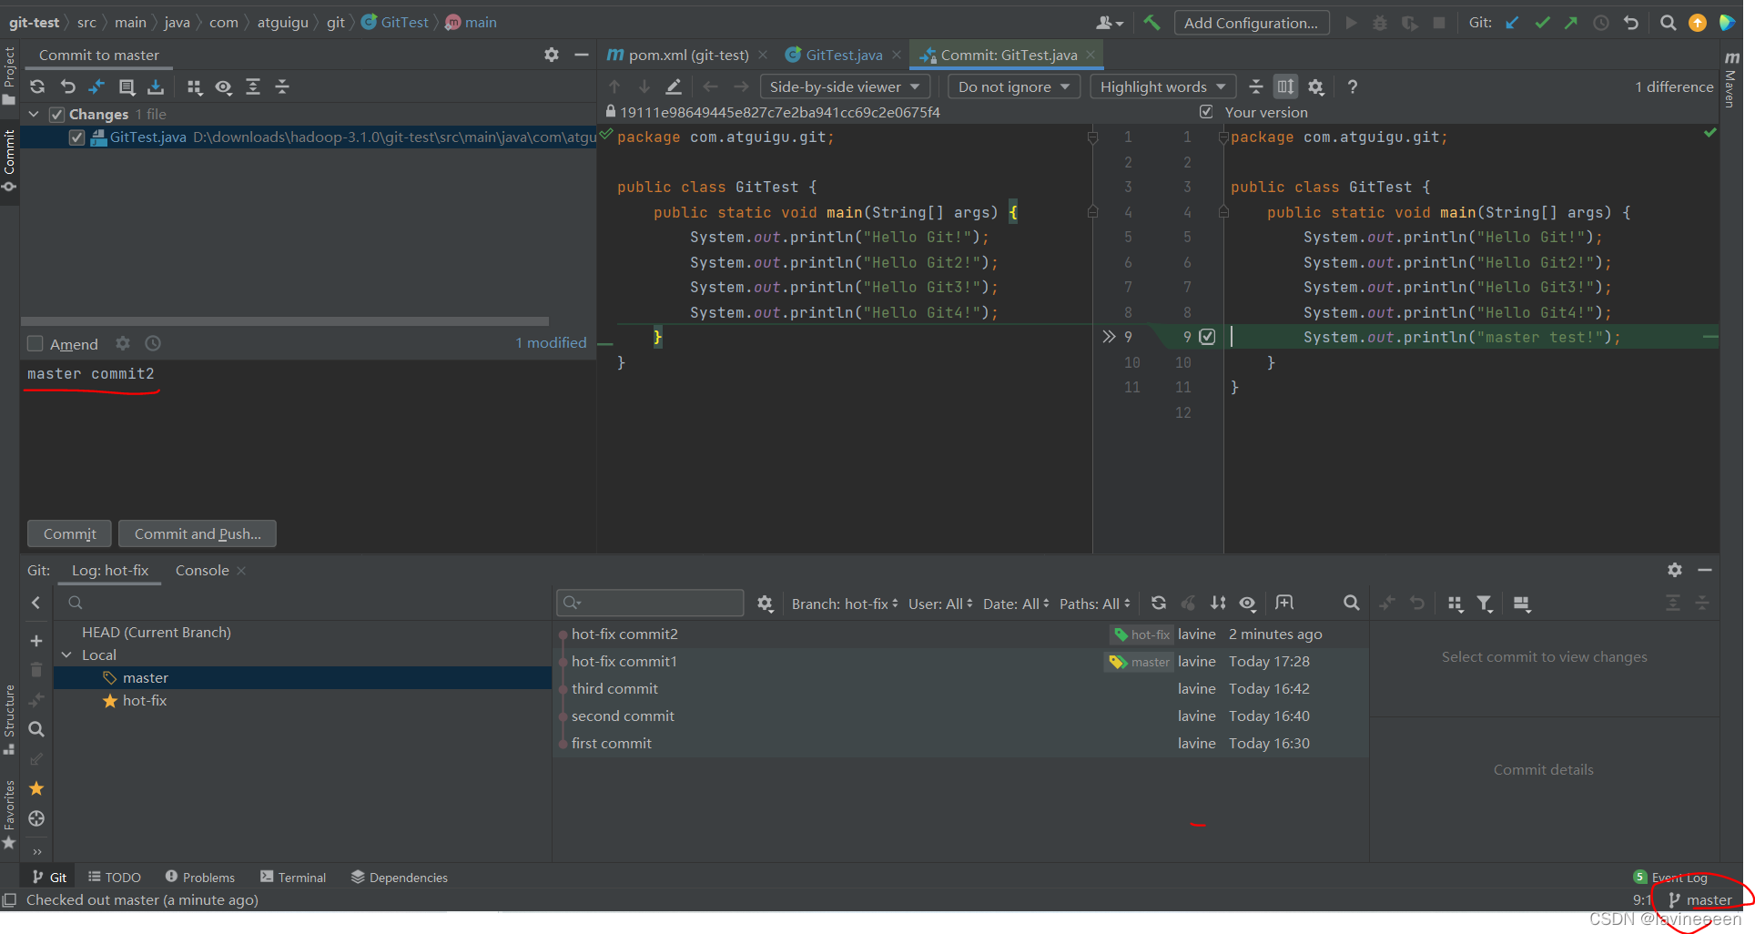1755x934 pixels.
Task: Show Git history clock icon
Action: 1601,23
